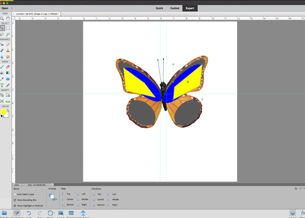Image resolution: width=305 pixels, height=218 pixels.
Task: Select the Content-Aware Move tool
Action: coord(2,101)
